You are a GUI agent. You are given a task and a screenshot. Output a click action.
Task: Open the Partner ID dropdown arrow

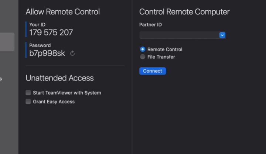(222, 35)
